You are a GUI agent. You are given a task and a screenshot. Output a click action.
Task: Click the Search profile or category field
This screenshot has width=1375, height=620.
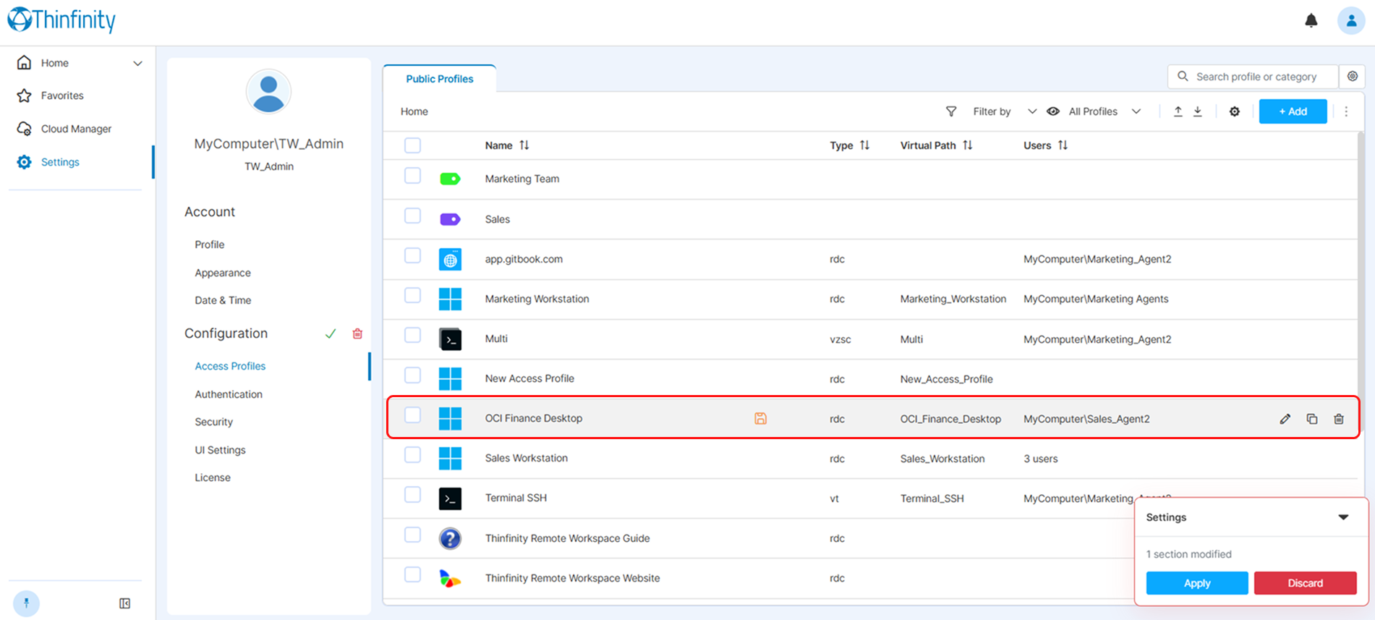pyautogui.click(x=1253, y=77)
